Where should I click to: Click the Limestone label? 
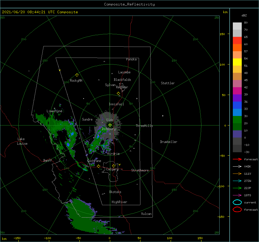coord(54,111)
